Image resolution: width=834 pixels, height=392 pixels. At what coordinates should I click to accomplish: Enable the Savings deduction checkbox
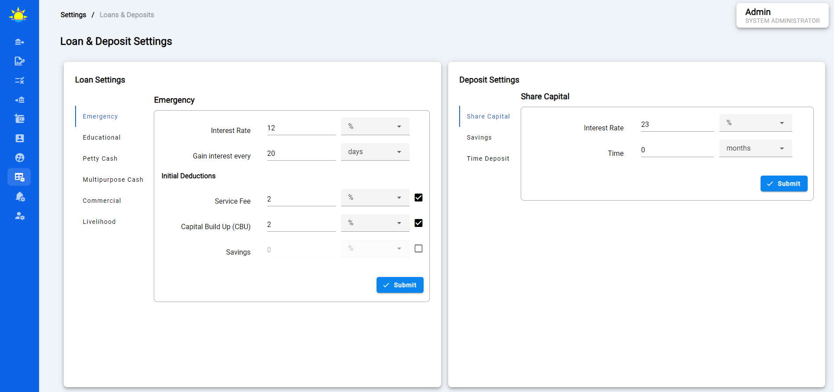419,248
